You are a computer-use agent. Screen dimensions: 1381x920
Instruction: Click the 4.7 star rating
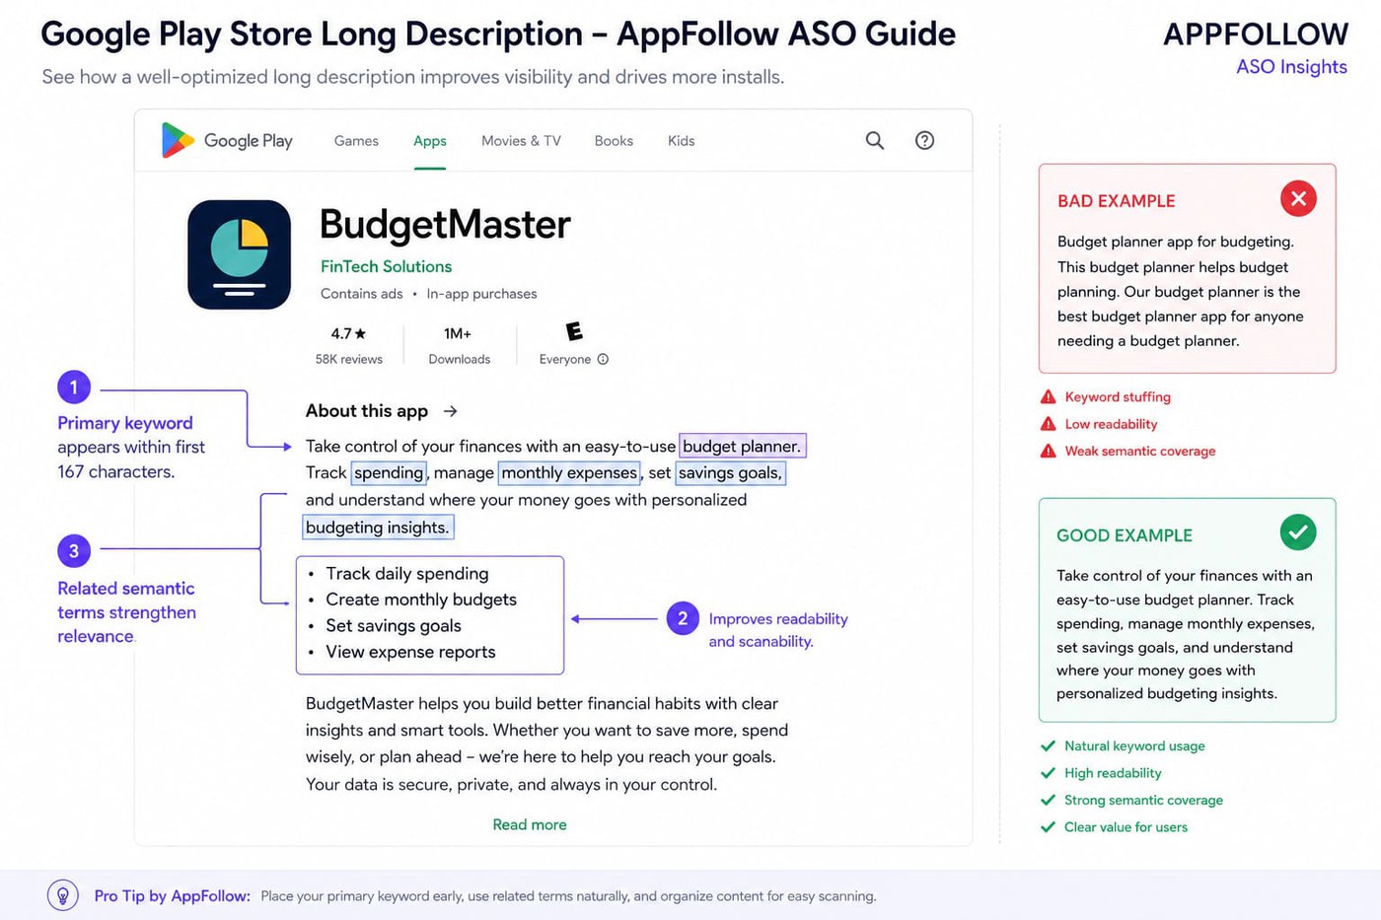click(348, 334)
